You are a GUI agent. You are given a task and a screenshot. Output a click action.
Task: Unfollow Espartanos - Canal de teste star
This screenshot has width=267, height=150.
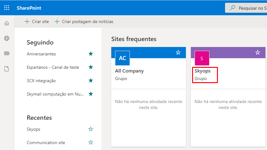[x=91, y=67]
